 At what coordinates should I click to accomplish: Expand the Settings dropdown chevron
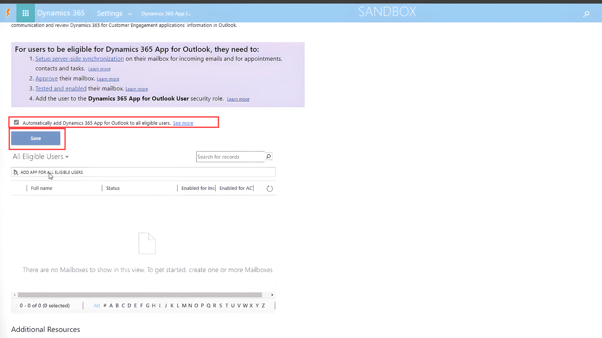point(130,14)
